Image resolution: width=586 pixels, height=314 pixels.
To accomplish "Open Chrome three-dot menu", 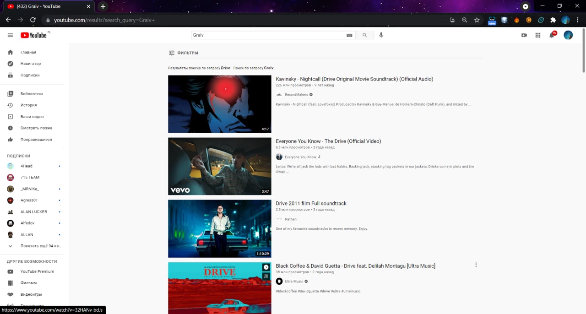I will pos(578,20).
